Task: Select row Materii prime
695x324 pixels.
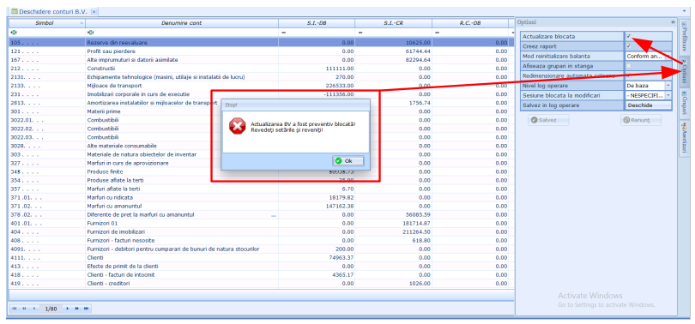Action: 261,111
